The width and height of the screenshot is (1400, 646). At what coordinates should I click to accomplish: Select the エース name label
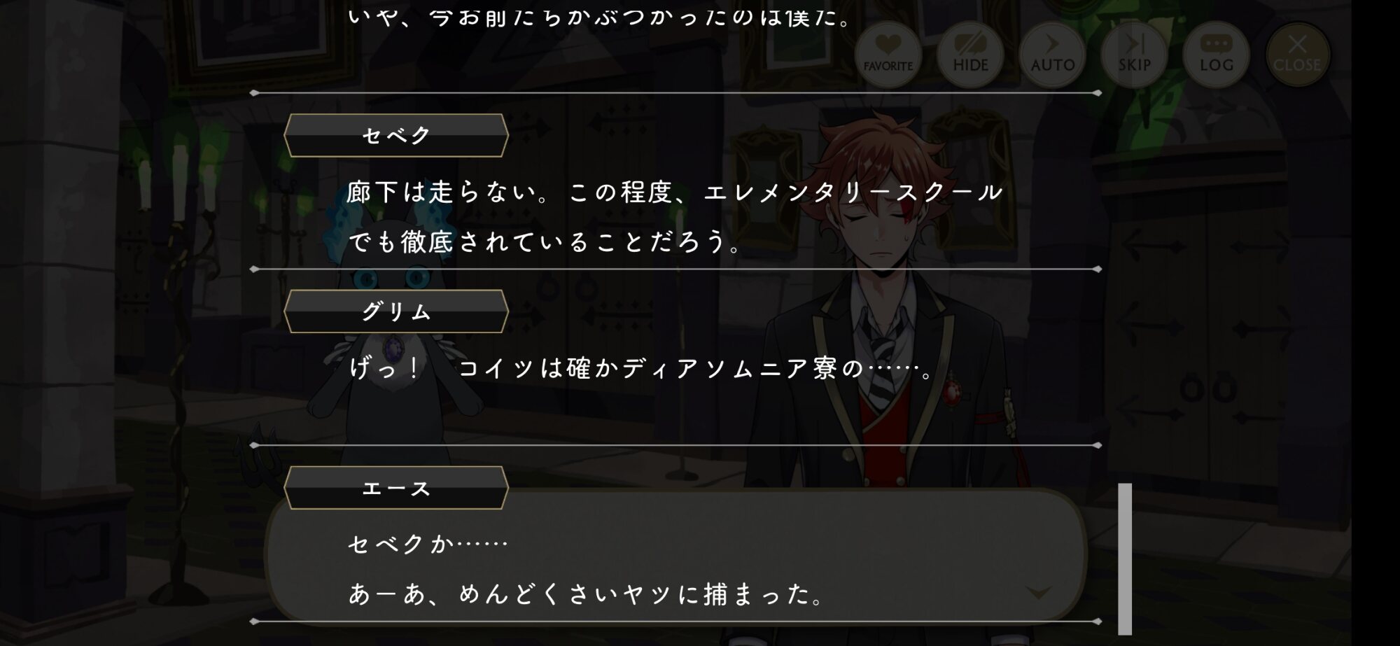pyautogui.click(x=396, y=488)
